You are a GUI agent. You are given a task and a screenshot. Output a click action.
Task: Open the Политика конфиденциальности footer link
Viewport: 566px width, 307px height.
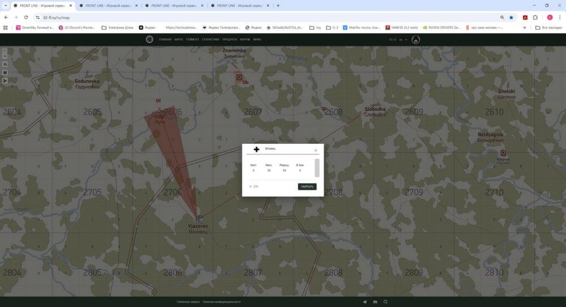[x=221, y=302]
